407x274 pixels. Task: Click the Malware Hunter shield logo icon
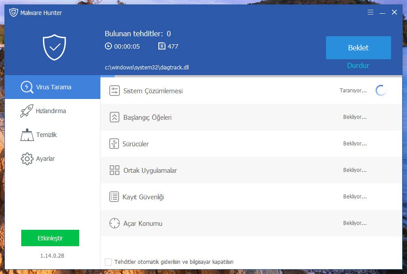(14, 12)
